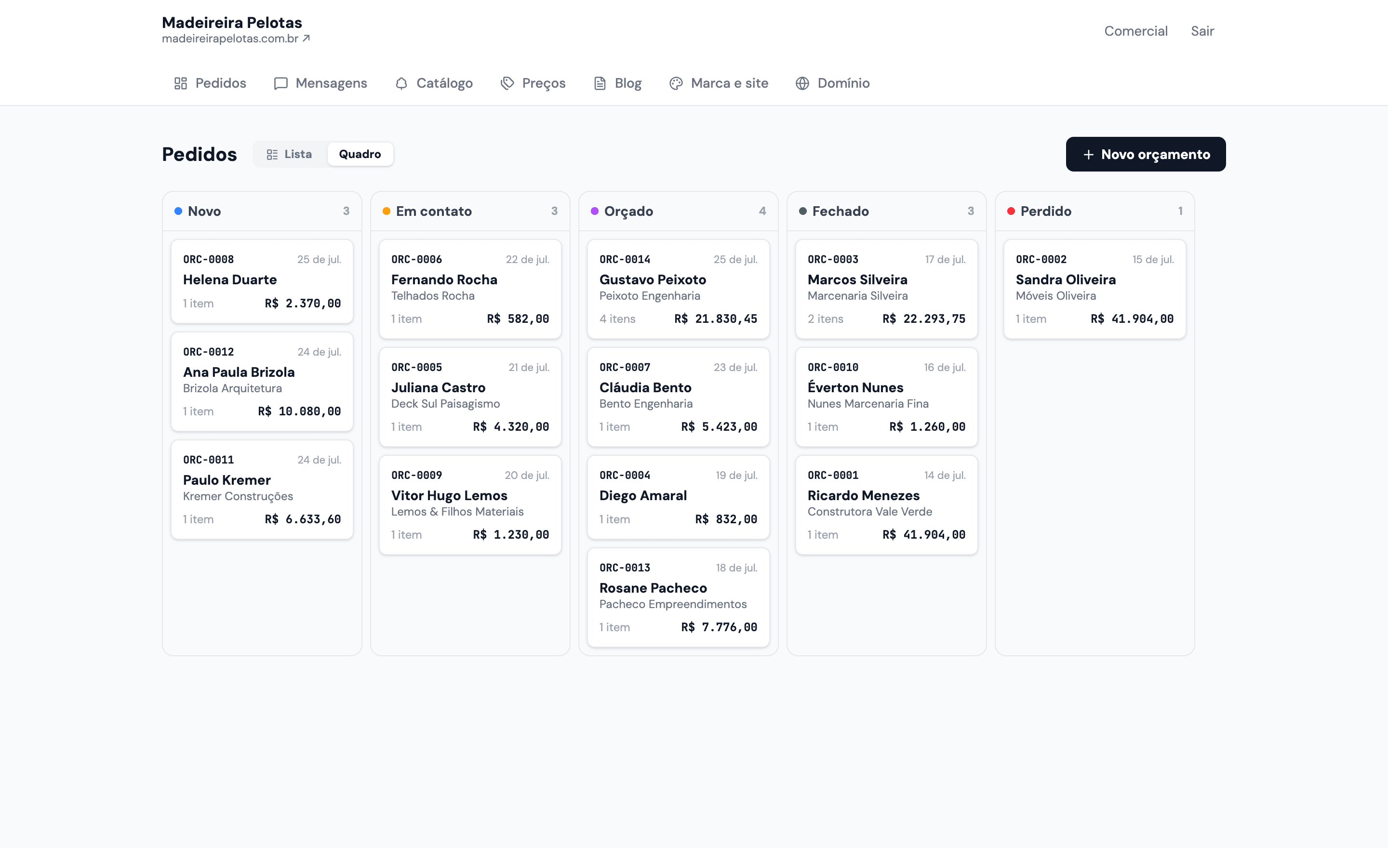The width and height of the screenshot is (1388, 848).
Task: Open the Comercial account link
Action: click(x=1135, y=31)
